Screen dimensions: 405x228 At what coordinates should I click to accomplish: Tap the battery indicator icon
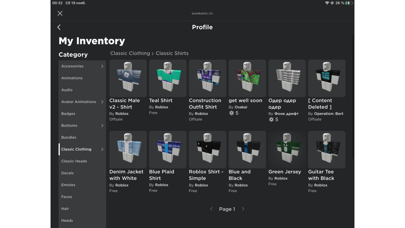pyautogui.click(x=349, y=3)
